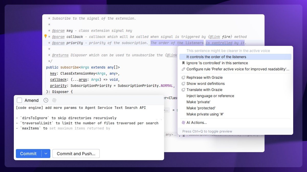Viewport: 307px width, 172px height.
Task: Click the Commit button
Action: tap(28, 154)
